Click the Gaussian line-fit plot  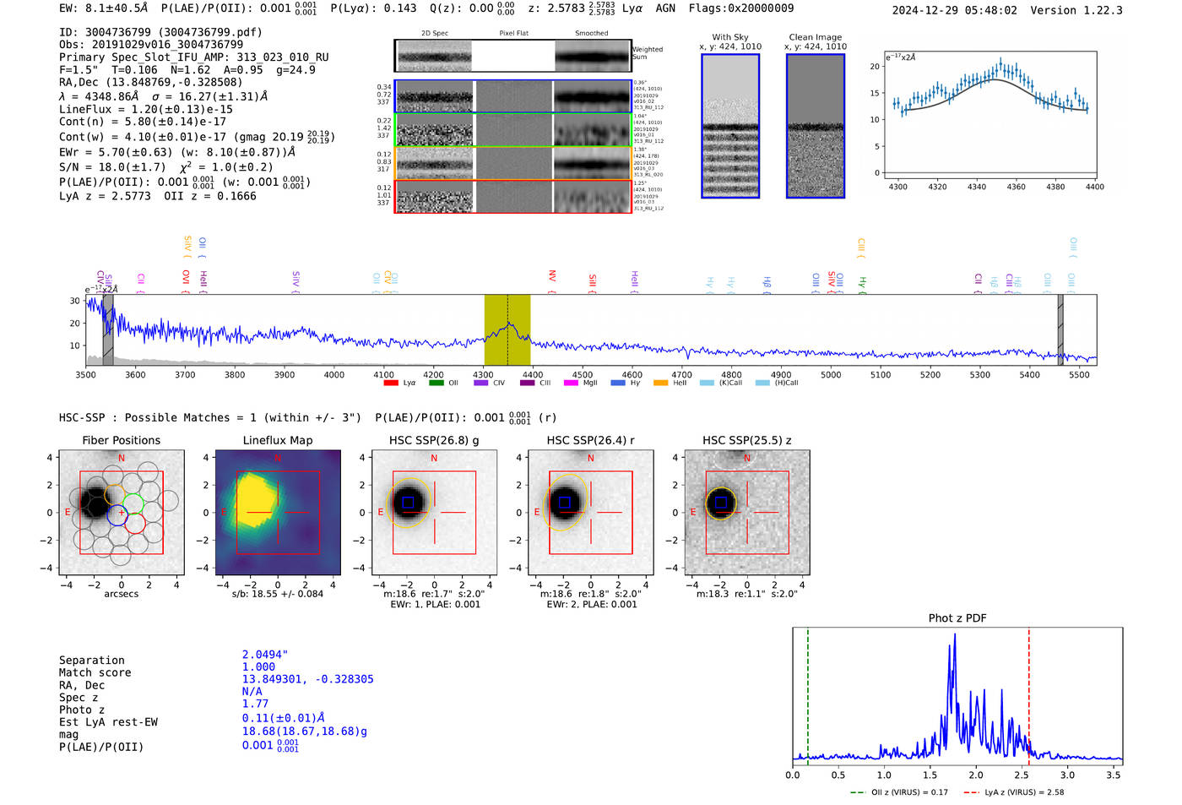(990, 115)
